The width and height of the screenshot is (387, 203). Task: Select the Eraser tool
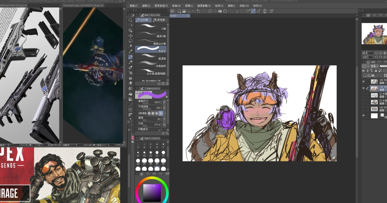click(131, 83)
